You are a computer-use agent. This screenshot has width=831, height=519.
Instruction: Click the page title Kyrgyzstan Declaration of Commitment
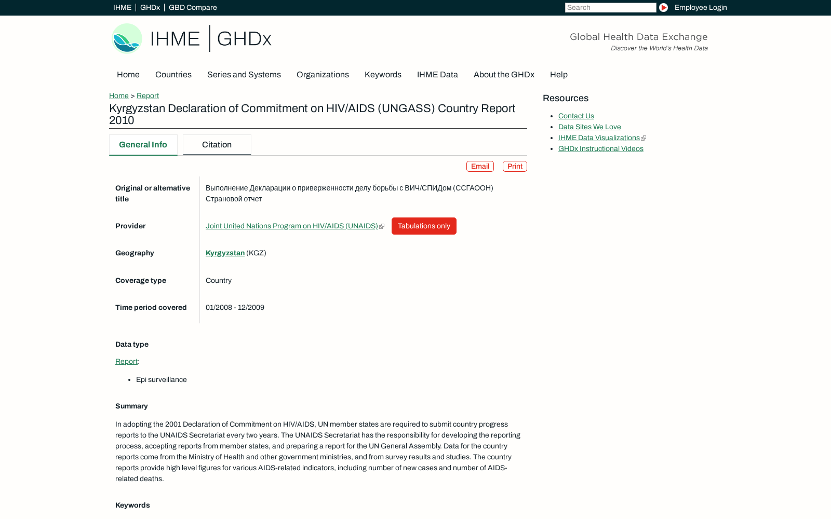point(312,114)
